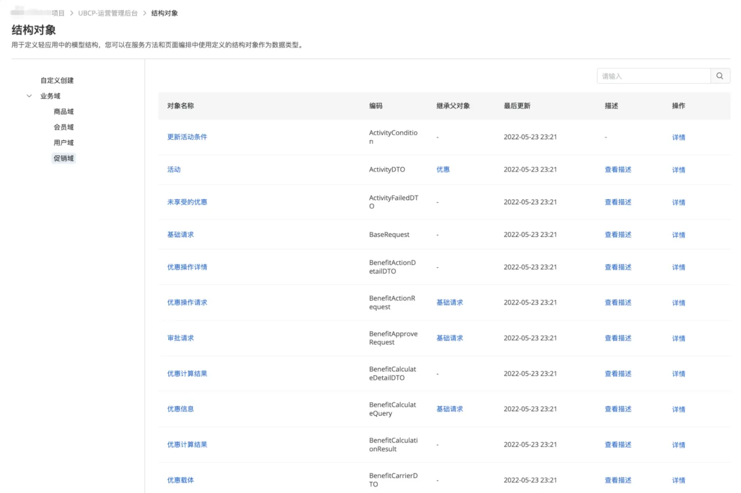The image size is (741, 493).
Task: Open 详情 for BenefitCalculationResult row
Action: coord(679,445)
